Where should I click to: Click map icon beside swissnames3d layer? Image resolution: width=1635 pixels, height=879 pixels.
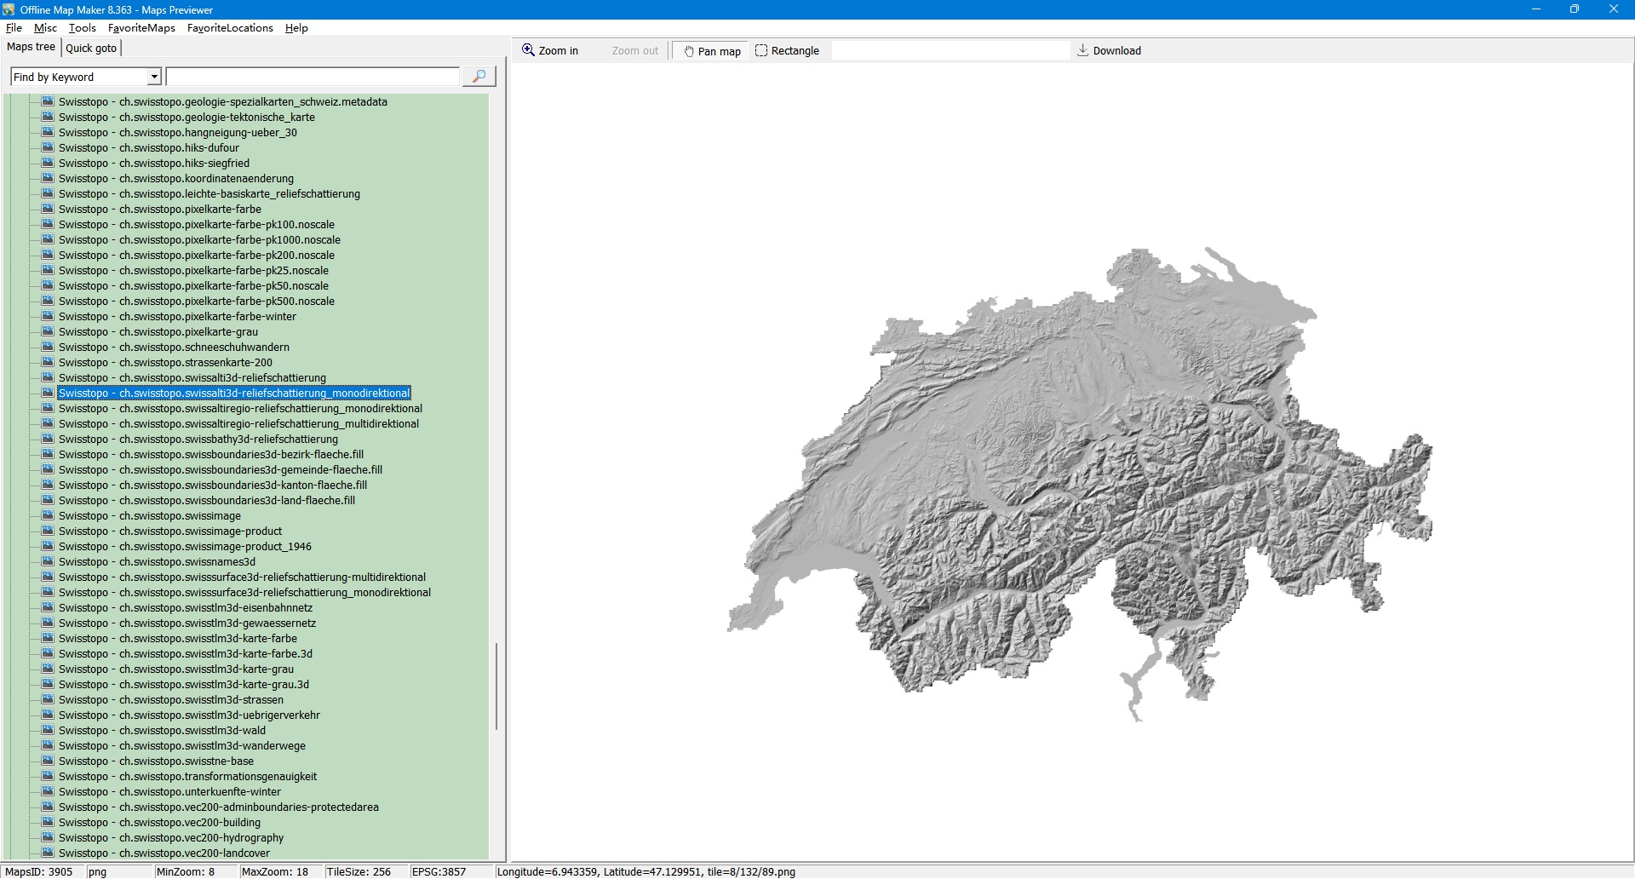(48, 561)
